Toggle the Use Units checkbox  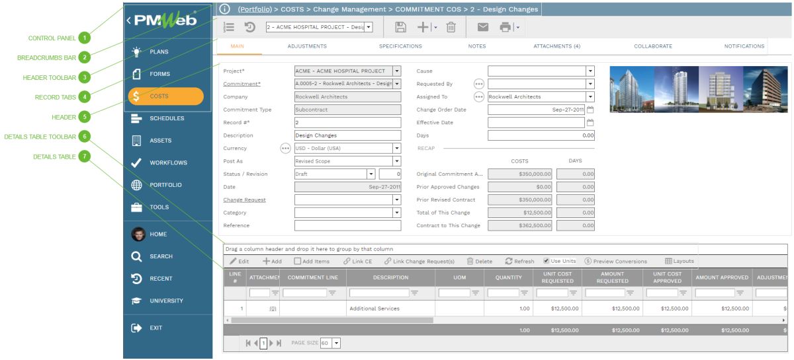pos(547,261)
